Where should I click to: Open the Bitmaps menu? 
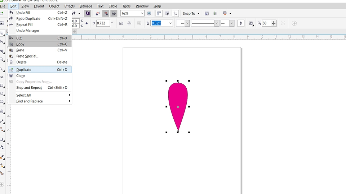[x=86, y=6]
